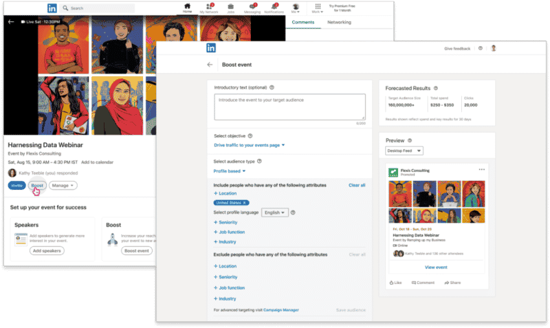Click Clear all for included attributes
550x328 pixels.
[x=357, y=185]
